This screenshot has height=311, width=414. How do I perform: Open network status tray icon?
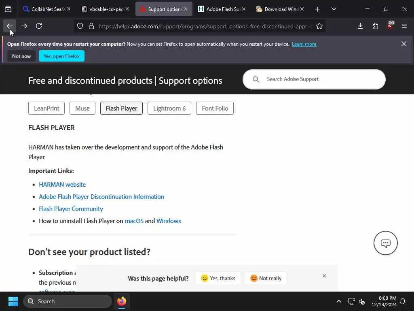[351, 301]
